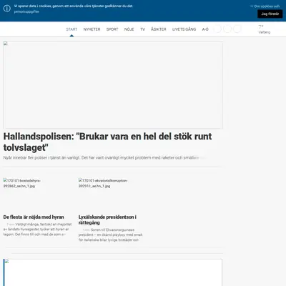Open 'De flesta är nöjda med hyran' headline
This screenshot has height=286, width=286.
tap(34, 217)
